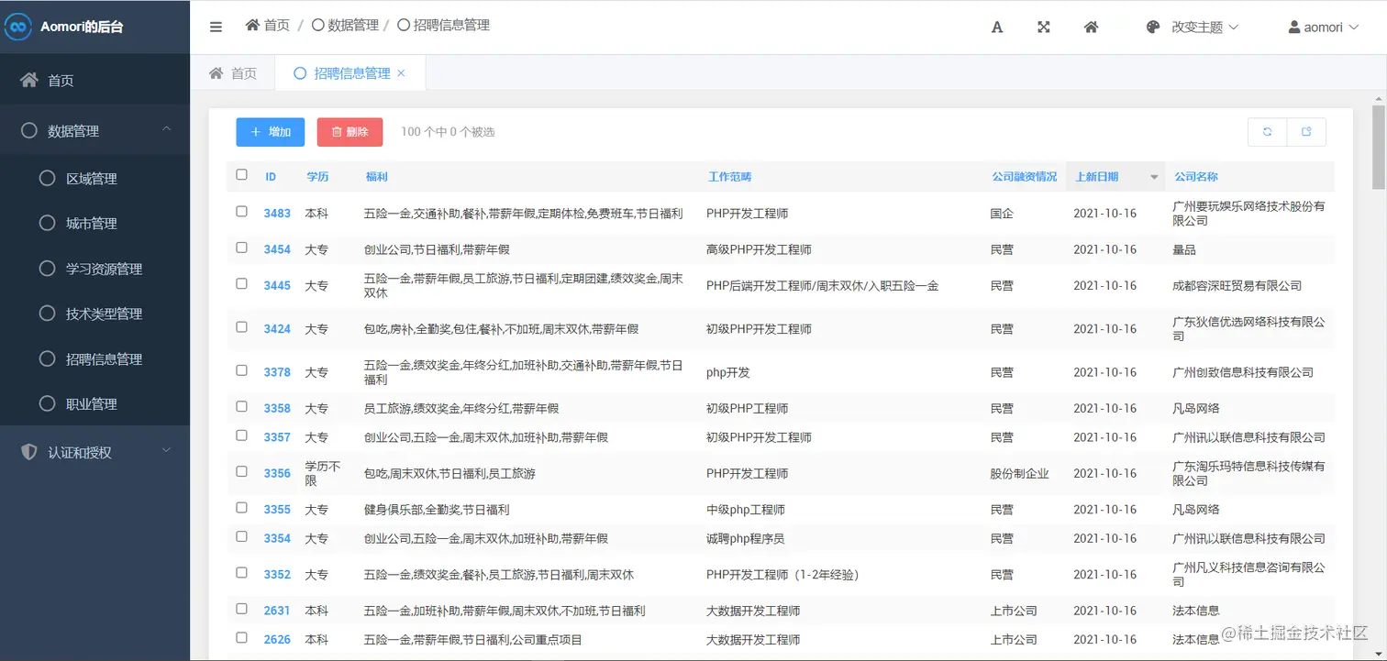Screen dimensions: 1387x661
Task: Open 区域管理 in the sidebar
Action: point(94,178)
